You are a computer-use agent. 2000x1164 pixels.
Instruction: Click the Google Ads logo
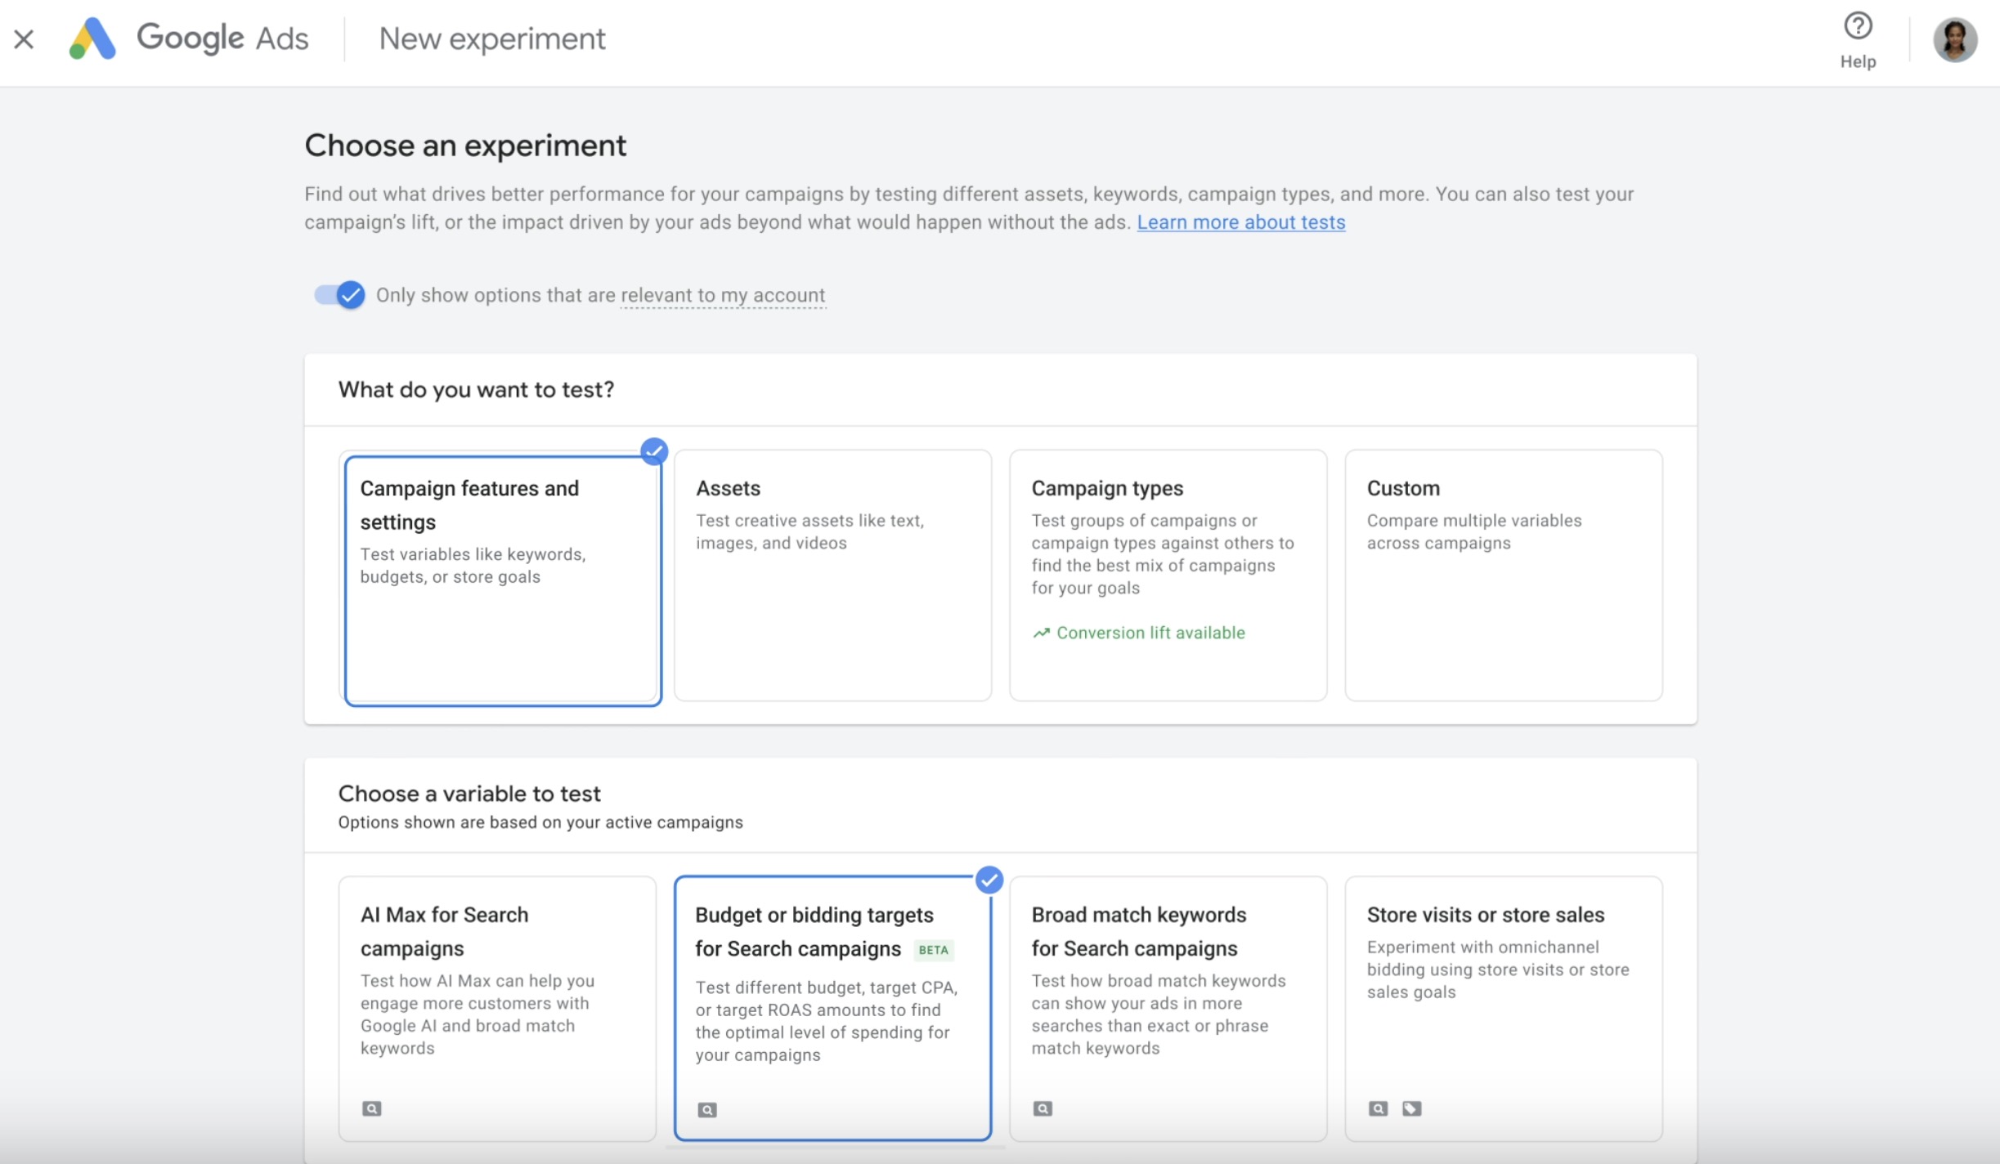click(189, 38)
